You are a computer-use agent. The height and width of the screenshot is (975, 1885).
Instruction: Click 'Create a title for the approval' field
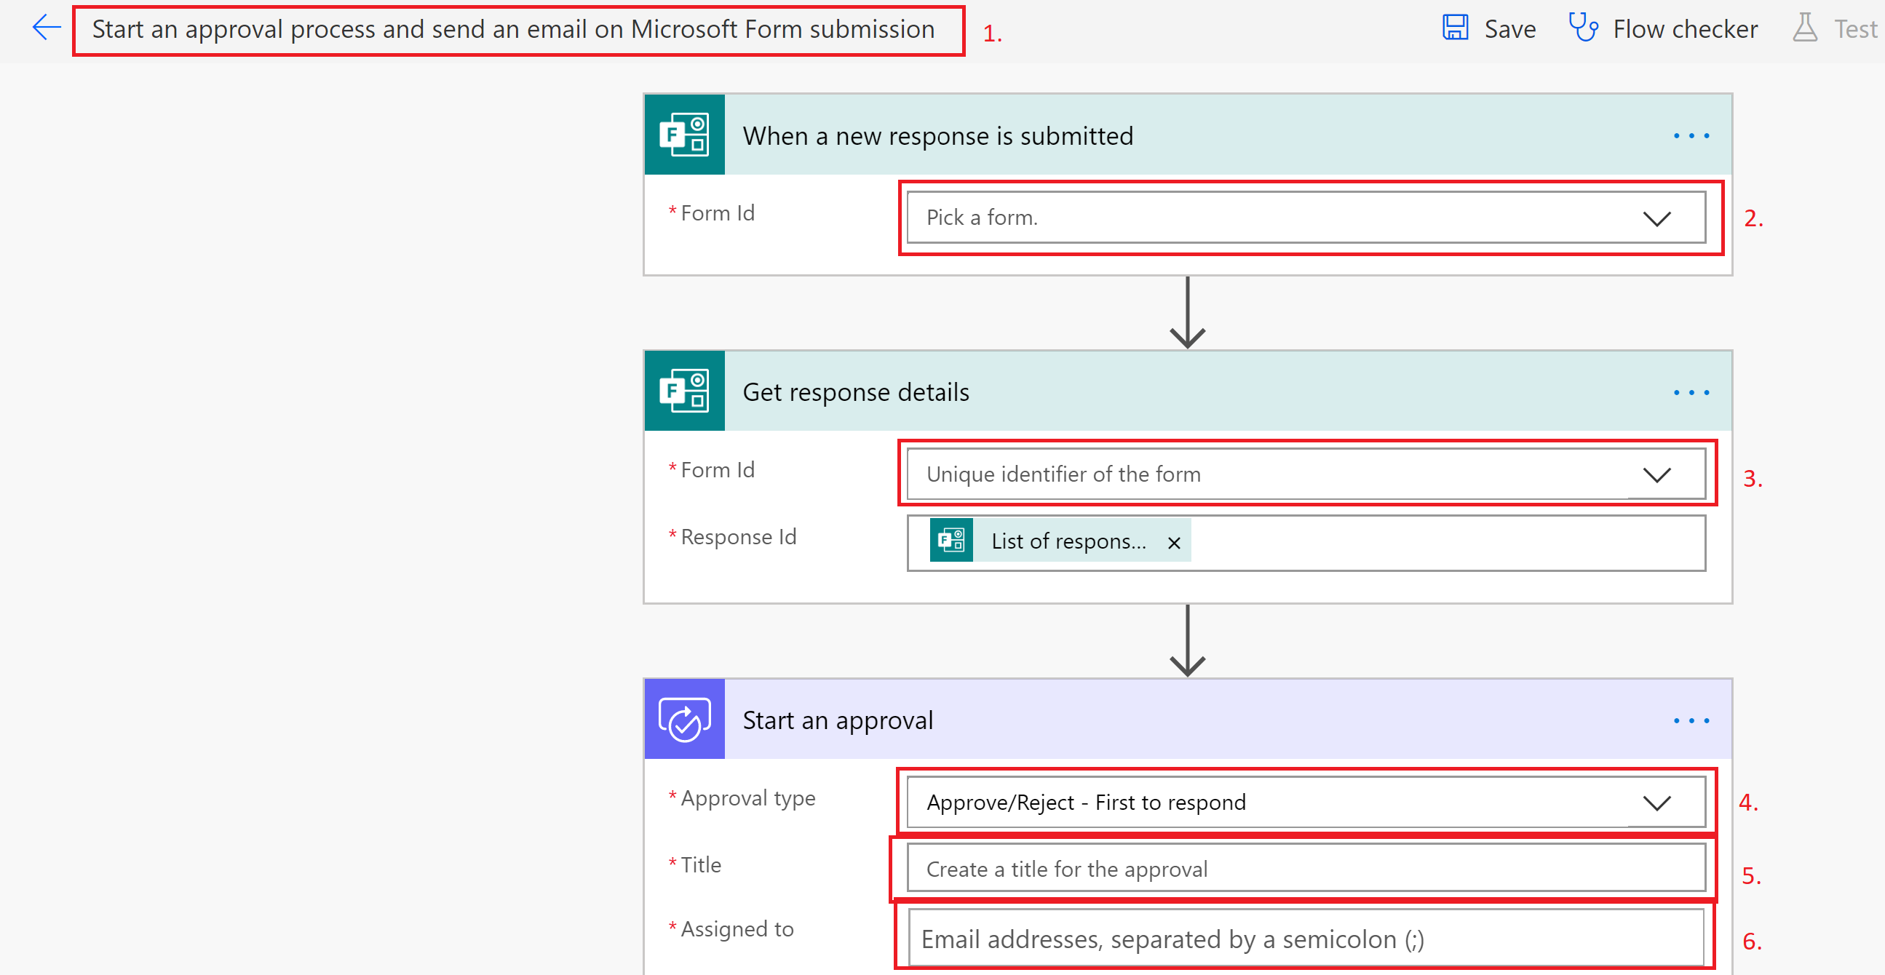click(x=1306, y=869)
